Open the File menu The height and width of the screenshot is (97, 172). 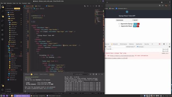tap(2, 3)
